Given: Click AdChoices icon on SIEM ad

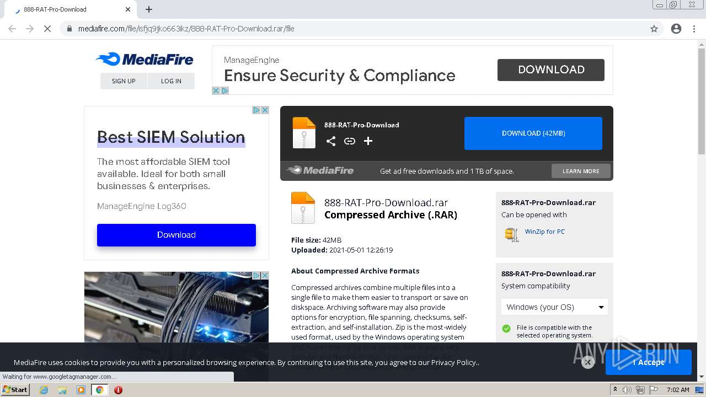Looking at the screenshot, I should point(256,110).
